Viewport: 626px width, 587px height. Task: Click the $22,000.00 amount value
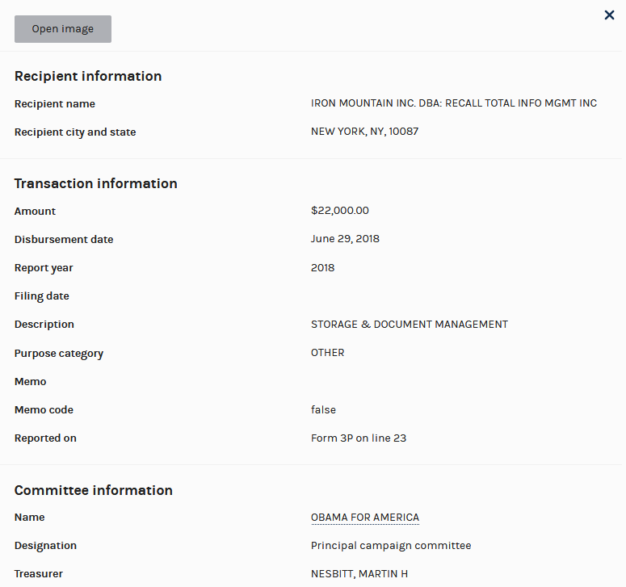[x=340, y=210]
